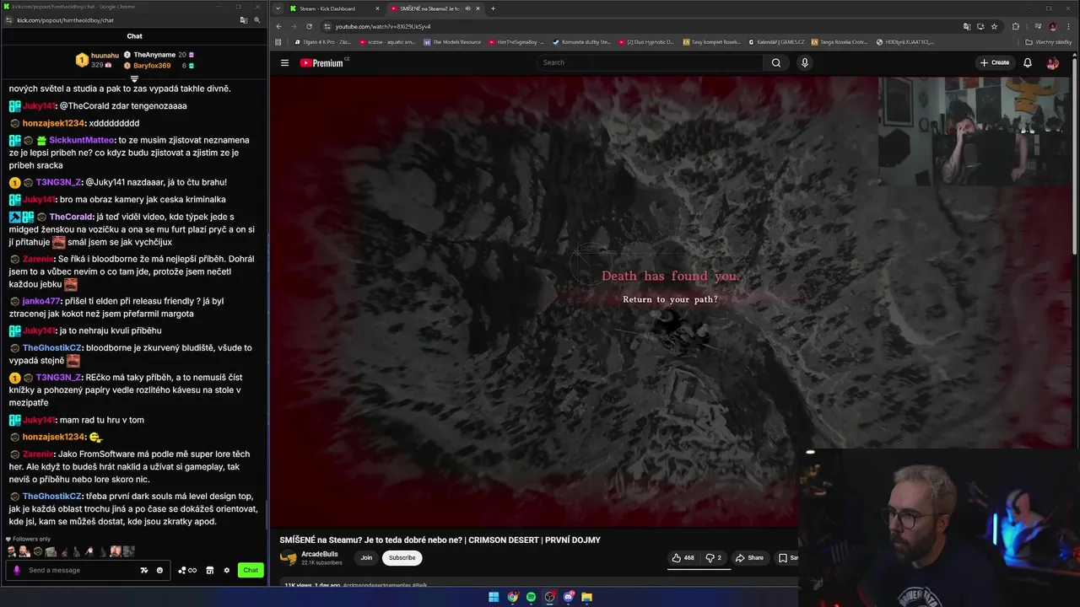Open chat settings gear
1080x607 pixels.
click(x=226, y=570)
